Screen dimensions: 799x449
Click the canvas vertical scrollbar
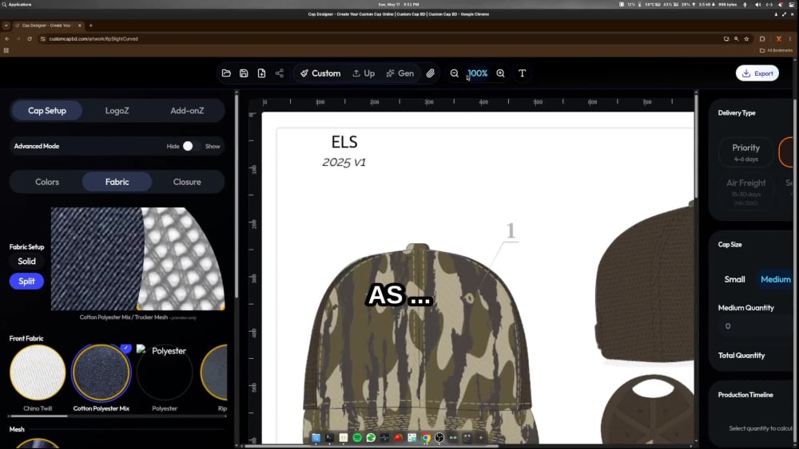coord(696,145)
